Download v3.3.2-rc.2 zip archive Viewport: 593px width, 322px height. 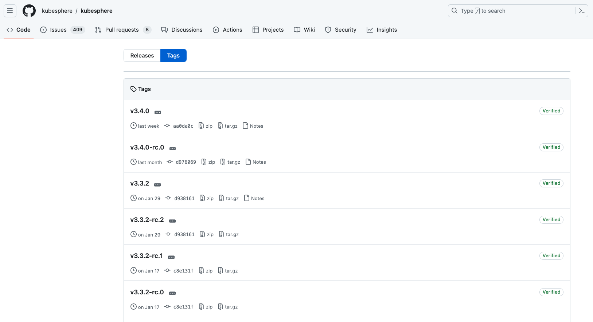tap(207, 234)
